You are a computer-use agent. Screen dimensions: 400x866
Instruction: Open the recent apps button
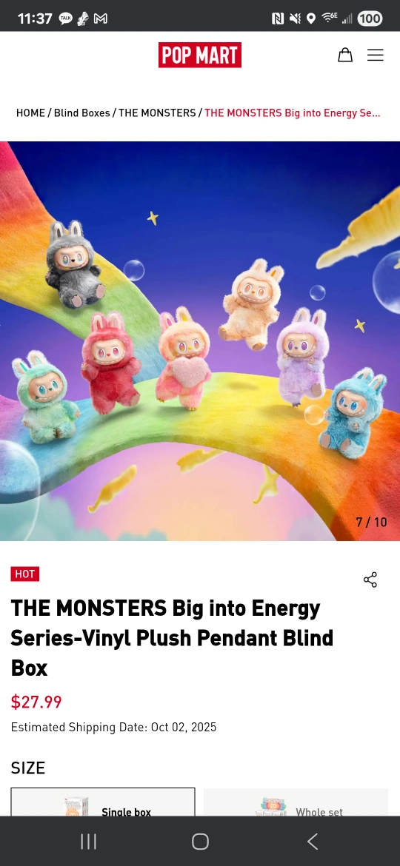point(88,841)
